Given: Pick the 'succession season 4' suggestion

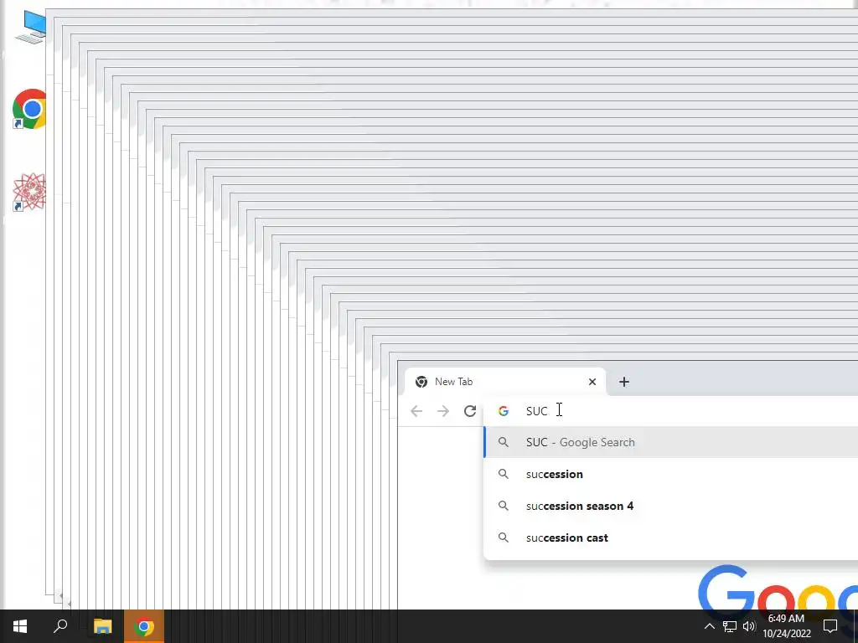Looking at the screenshot, I should [671, 506].
